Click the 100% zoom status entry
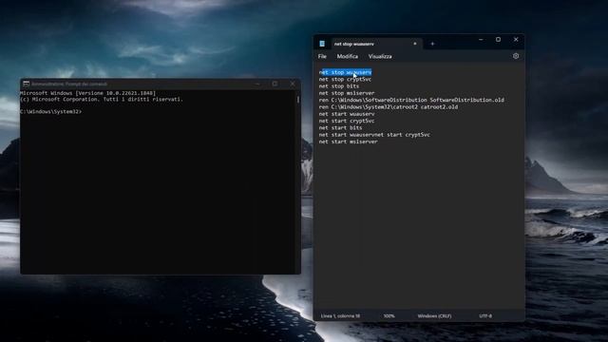Screen dimensions: 608x342 point(389,316)
